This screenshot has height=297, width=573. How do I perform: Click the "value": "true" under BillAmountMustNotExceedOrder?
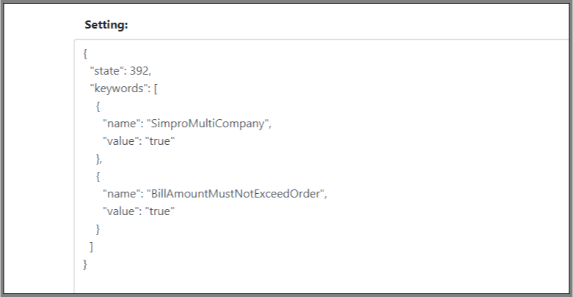(139, 211)
